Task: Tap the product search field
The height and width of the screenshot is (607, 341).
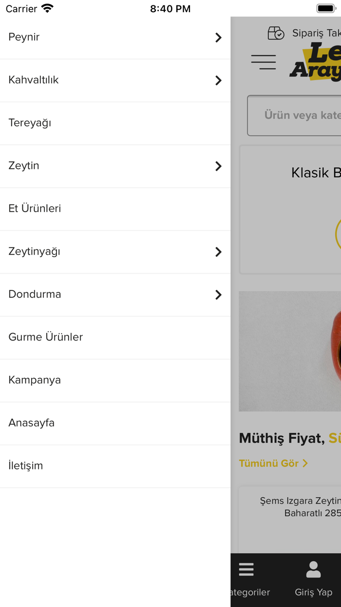Action: tap(297, 115)
